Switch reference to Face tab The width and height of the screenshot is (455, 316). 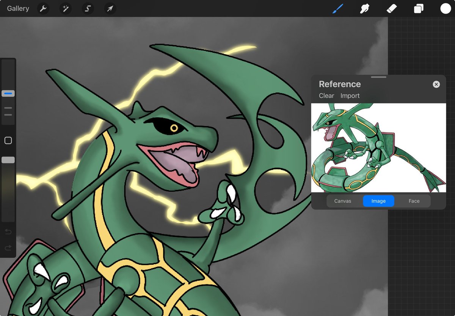click(414, 201)
